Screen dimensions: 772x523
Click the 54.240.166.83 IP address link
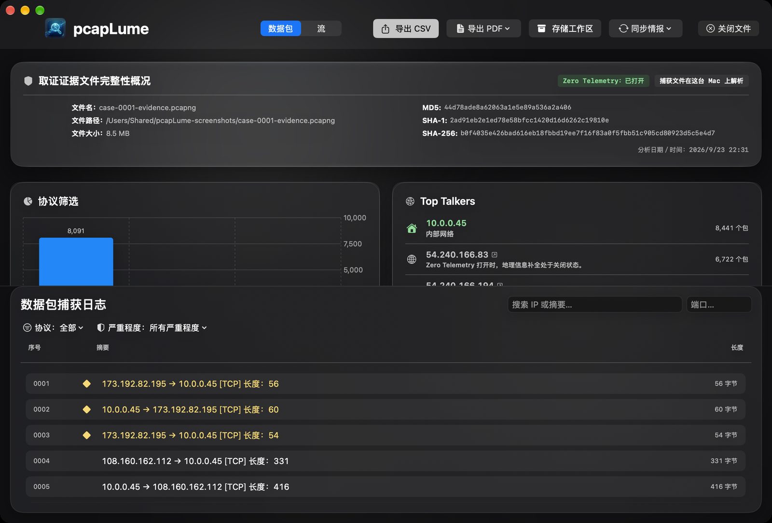(457, 254)
